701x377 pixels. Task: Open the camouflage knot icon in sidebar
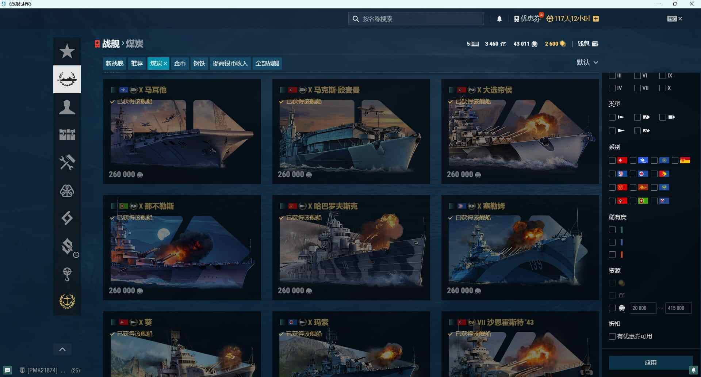67,190
